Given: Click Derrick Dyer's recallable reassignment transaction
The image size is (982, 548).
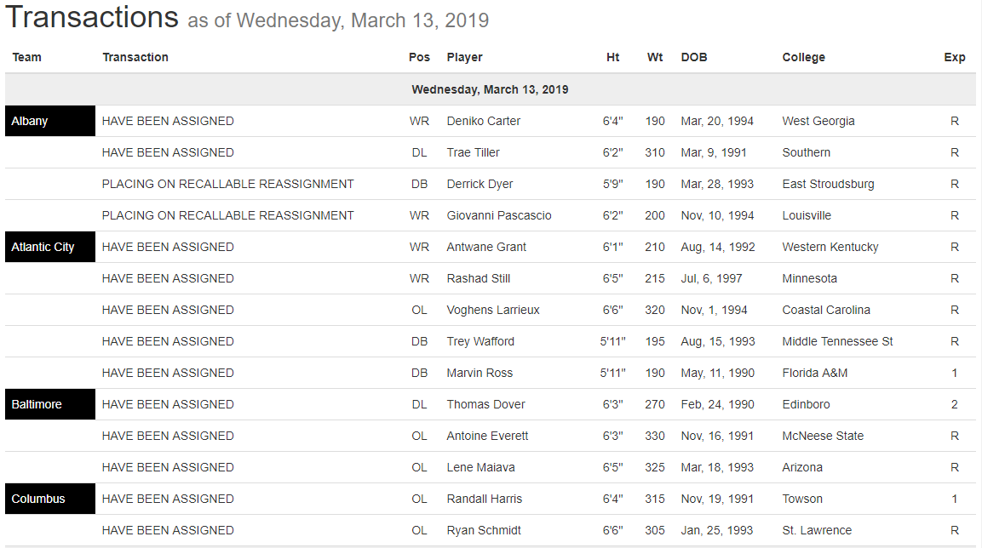Looking at the screenshot, I should 227,184.
